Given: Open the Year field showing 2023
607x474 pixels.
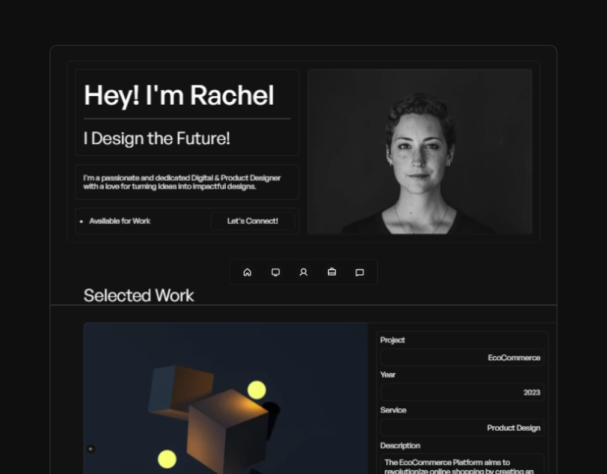Looking at the screenshot, I should (462, 392).
